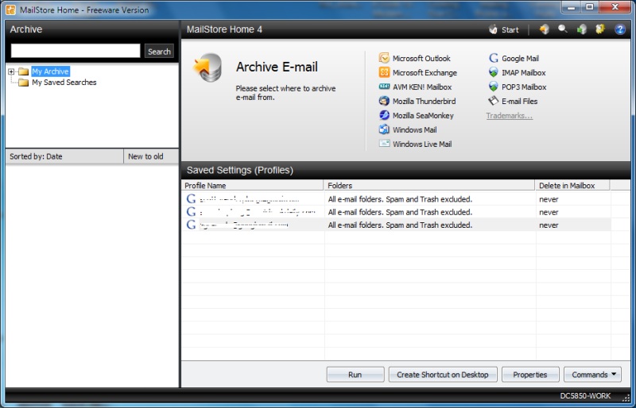Click 'never' in the first profile row

549,199
